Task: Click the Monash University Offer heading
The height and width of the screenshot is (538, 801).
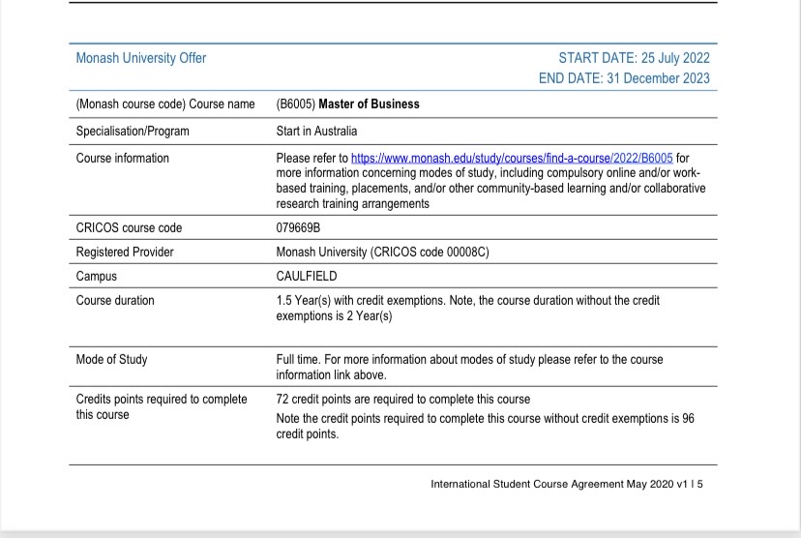Action: point(140,58)
